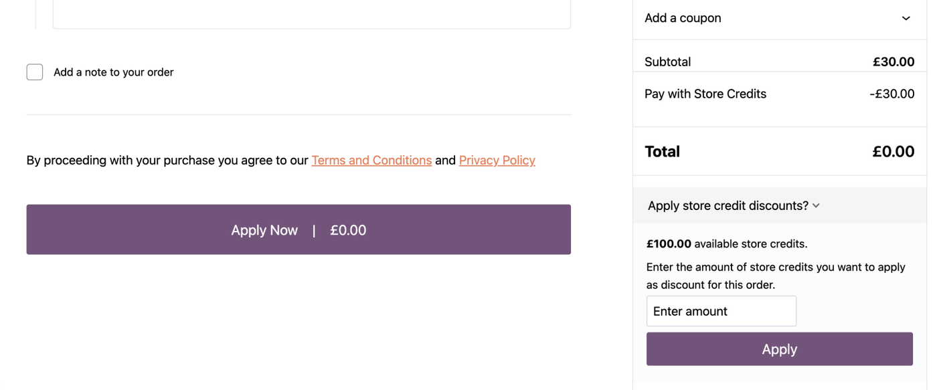Viewport: 937px width, 390px height.
Task: Open the Privacy Policy link
Action: point(497,161)
